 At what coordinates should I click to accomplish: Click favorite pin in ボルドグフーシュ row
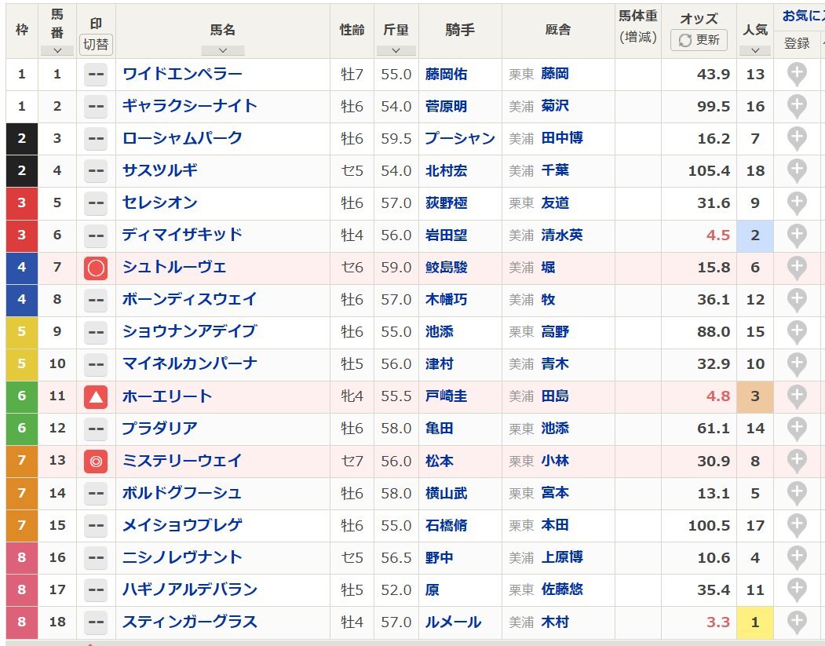pos(797,493)
